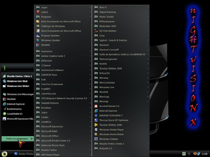Click the Lixeira icon
The image size is (210, 157).
click(38, 12)
